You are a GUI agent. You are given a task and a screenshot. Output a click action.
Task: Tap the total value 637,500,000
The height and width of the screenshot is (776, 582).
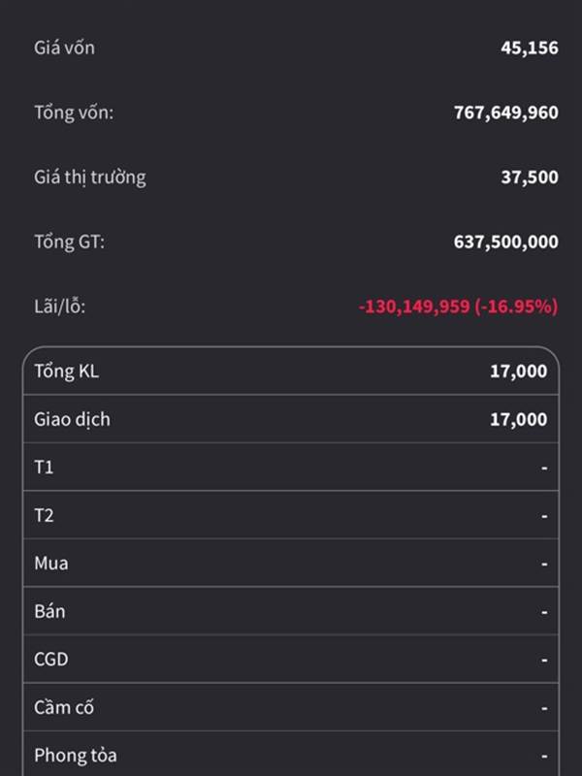click(x=506, y=242)
